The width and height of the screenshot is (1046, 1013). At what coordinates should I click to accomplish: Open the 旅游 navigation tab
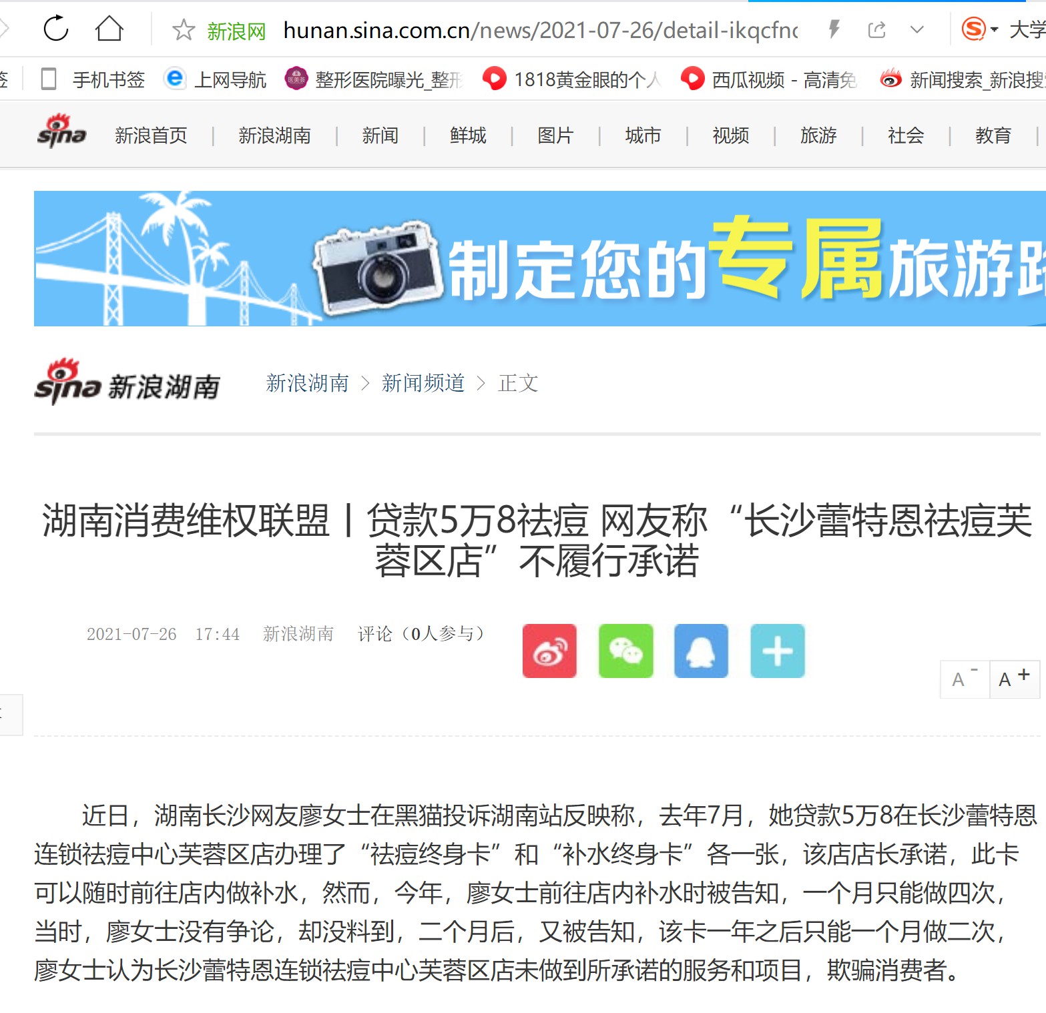tap(818, 135)
